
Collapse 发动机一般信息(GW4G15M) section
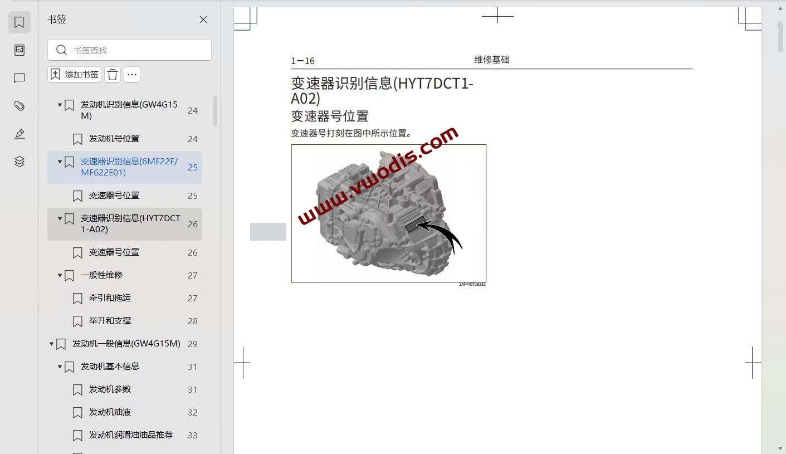pyautogui.click(x=52, y=344)
